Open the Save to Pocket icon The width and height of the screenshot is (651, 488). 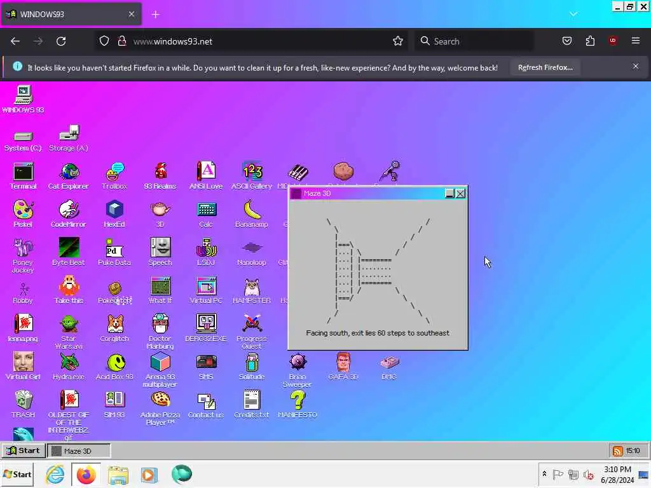pos(566,41)
